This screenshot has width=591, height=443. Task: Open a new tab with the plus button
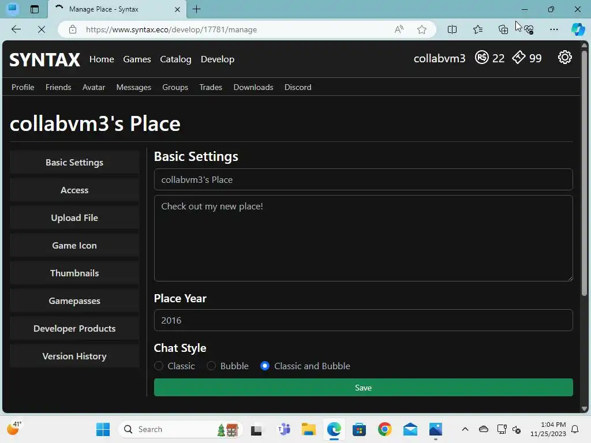[x=196, y=9]
